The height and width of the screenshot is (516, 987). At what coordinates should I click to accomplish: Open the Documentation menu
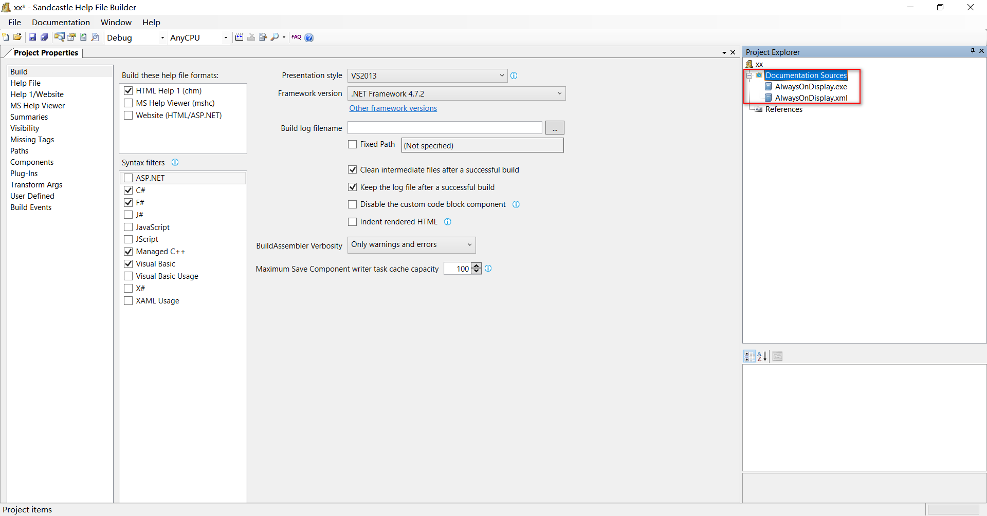(61, 22)
